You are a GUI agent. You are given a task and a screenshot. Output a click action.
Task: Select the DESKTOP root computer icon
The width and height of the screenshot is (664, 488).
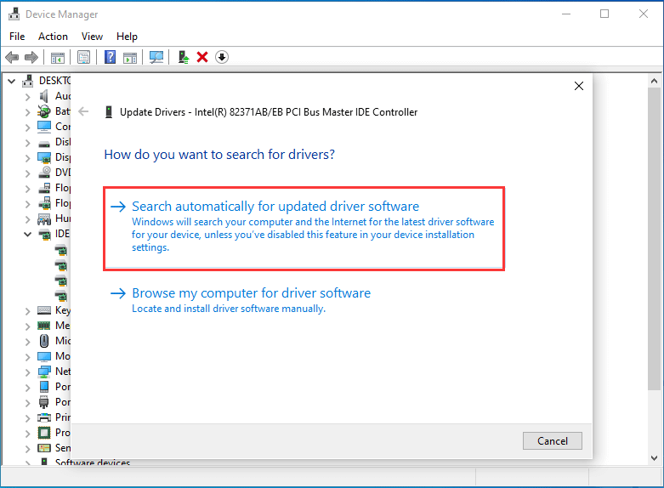pos(28,81)
